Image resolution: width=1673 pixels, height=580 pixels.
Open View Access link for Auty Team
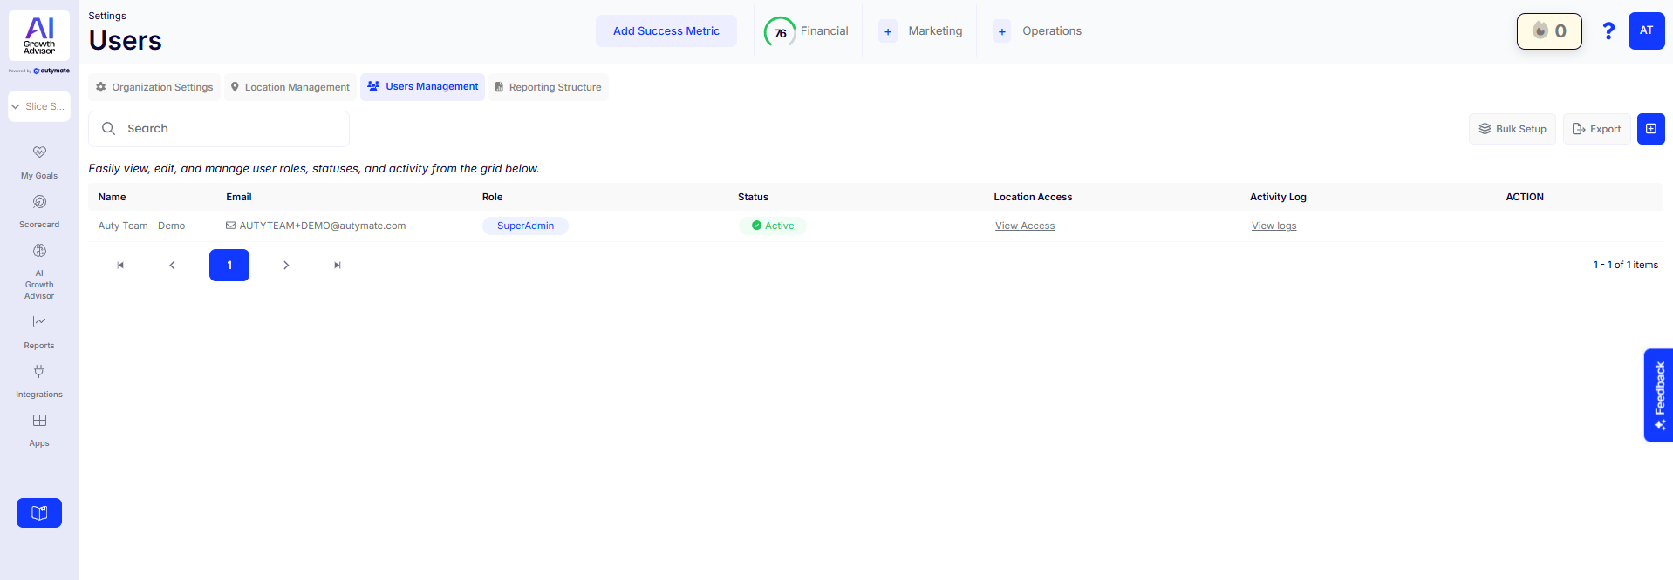click(x=1024, y=226)
